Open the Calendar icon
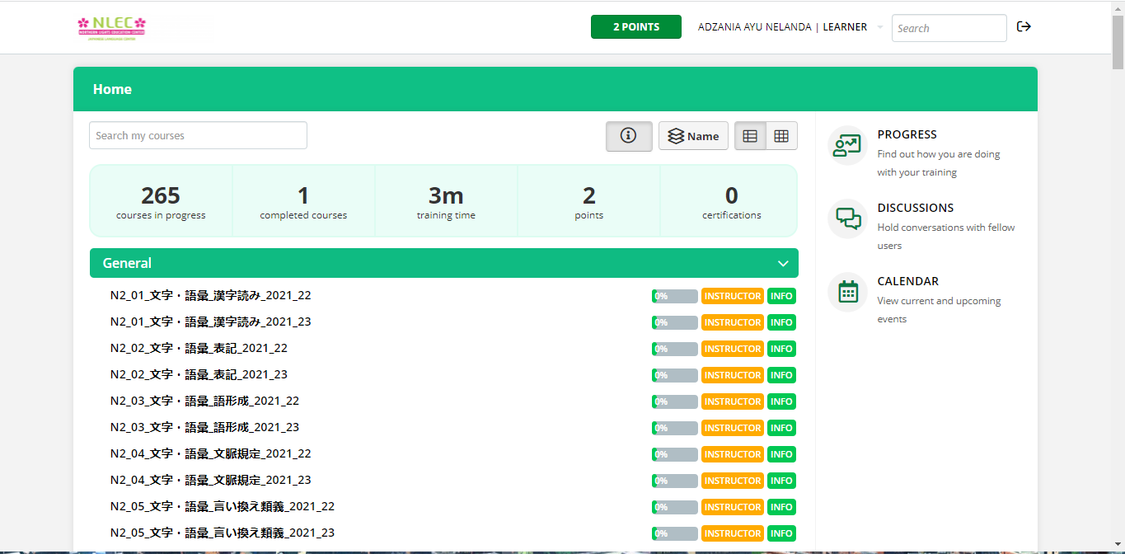Viewport: 1125px width, 554px height. click(847, 292)
